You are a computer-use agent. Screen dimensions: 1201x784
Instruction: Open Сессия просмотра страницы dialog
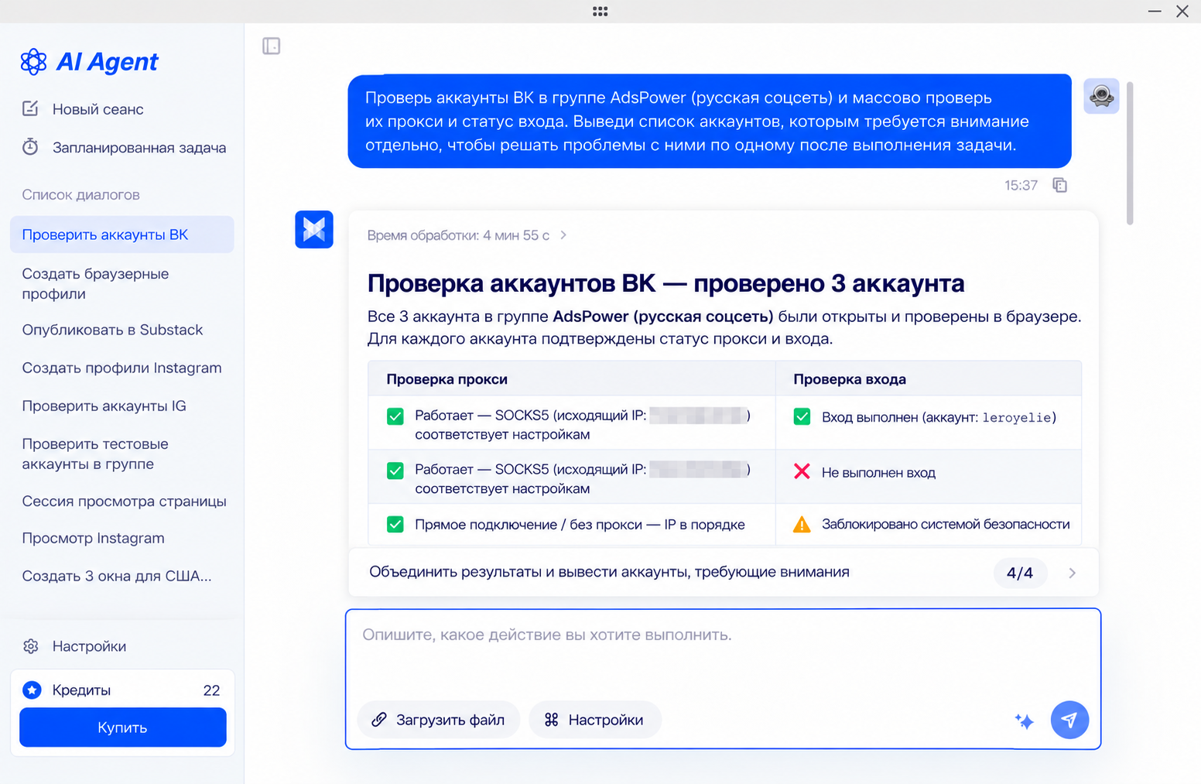point(122,501)
